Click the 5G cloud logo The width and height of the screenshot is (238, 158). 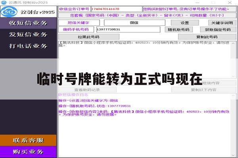click(9, 11)
